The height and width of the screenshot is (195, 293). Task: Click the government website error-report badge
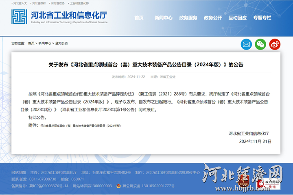272,184
